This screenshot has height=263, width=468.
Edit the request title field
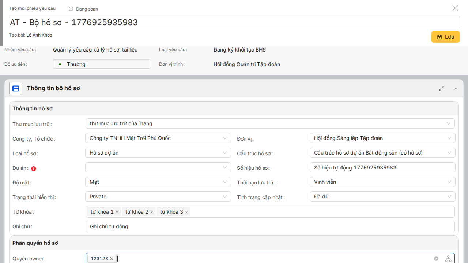[234, 22]
